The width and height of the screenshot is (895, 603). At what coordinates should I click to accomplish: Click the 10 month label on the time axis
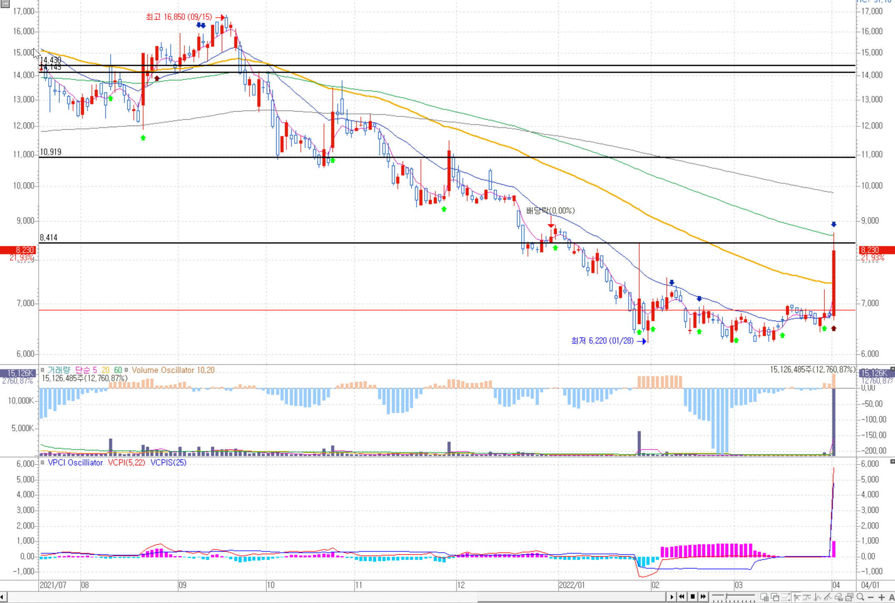271,585
